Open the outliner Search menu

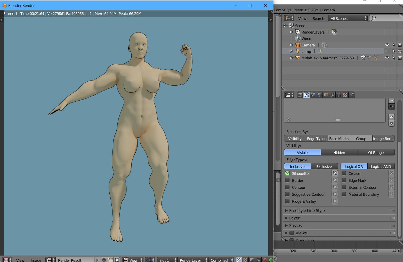pos(318,19)
